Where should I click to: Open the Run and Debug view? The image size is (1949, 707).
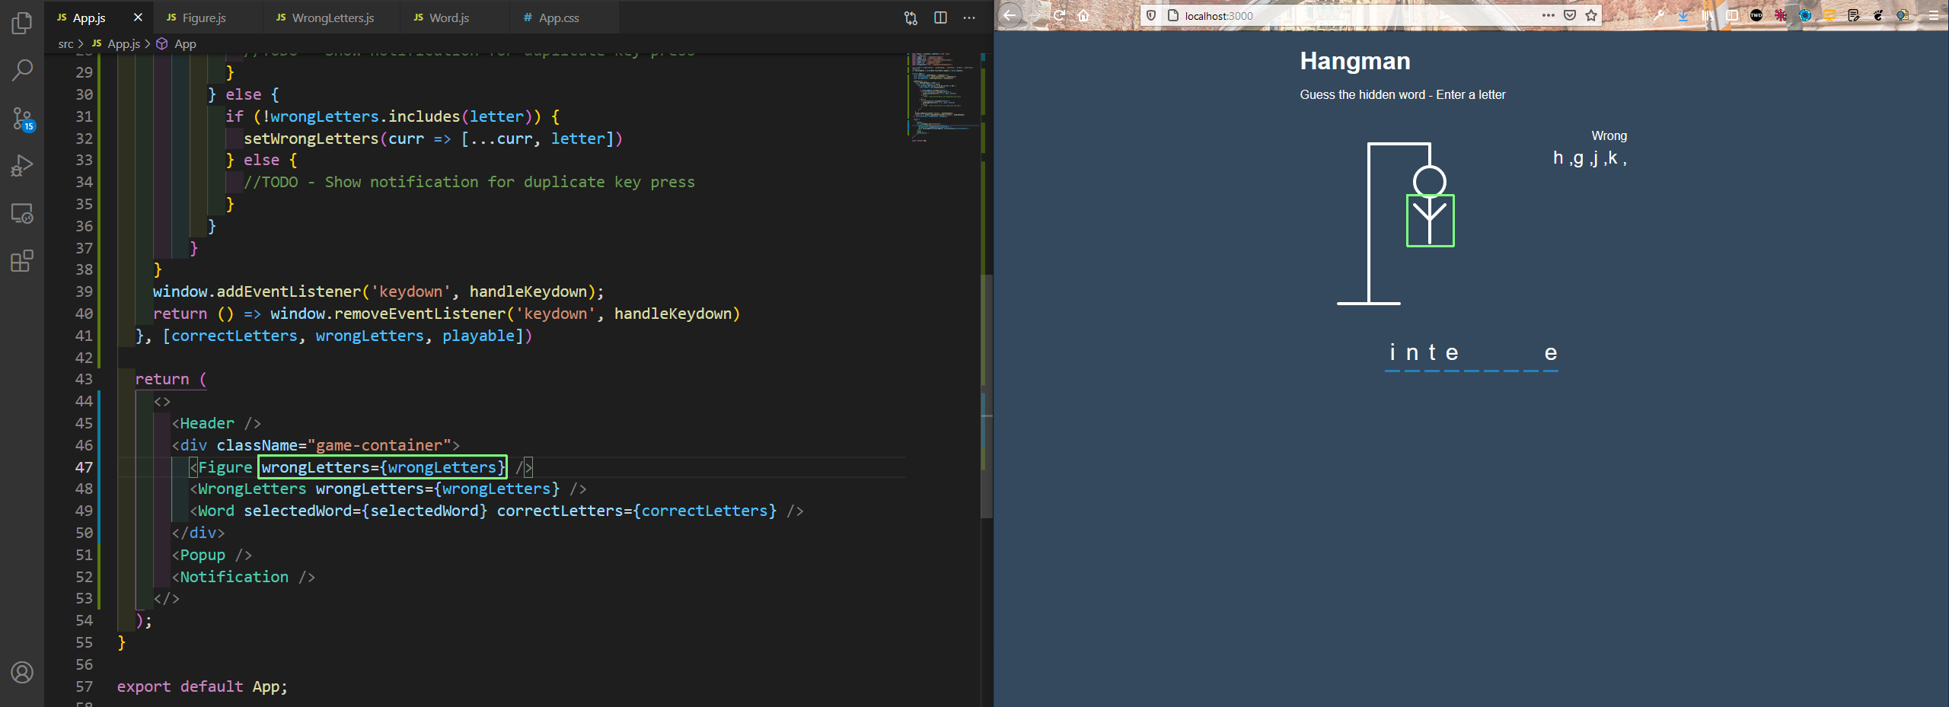(22, 166)
